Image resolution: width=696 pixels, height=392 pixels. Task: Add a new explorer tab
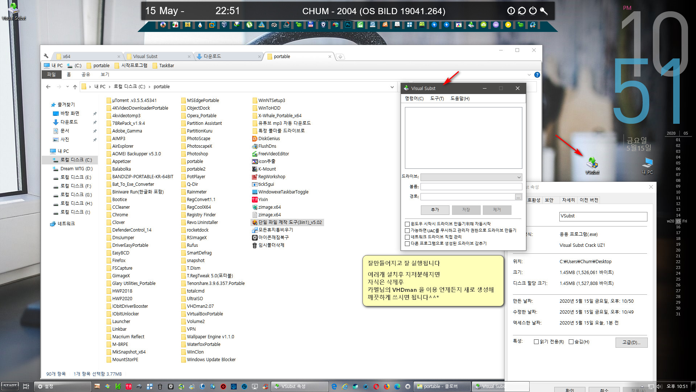pos(340,57)
